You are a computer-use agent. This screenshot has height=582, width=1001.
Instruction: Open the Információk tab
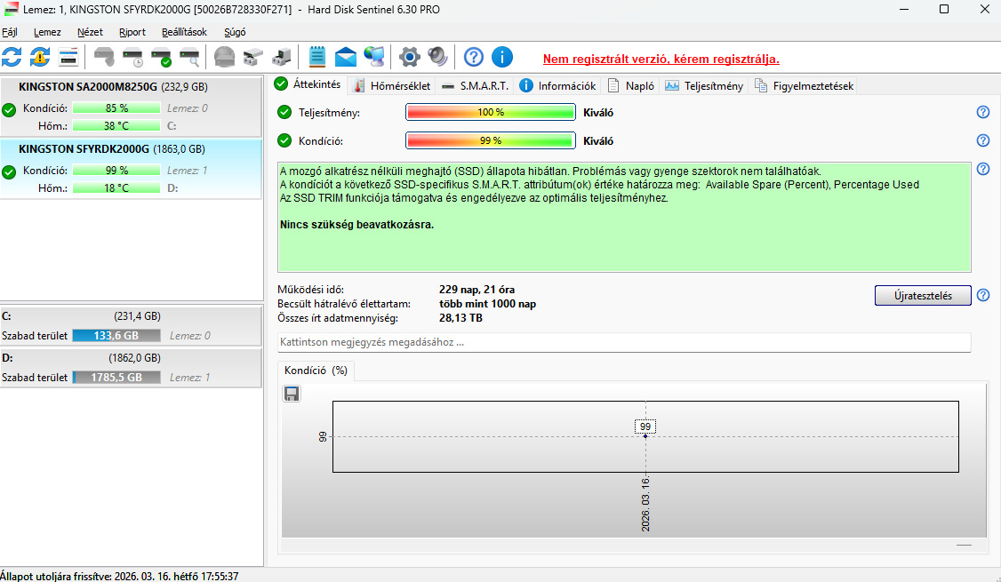(x=558, y=85)
